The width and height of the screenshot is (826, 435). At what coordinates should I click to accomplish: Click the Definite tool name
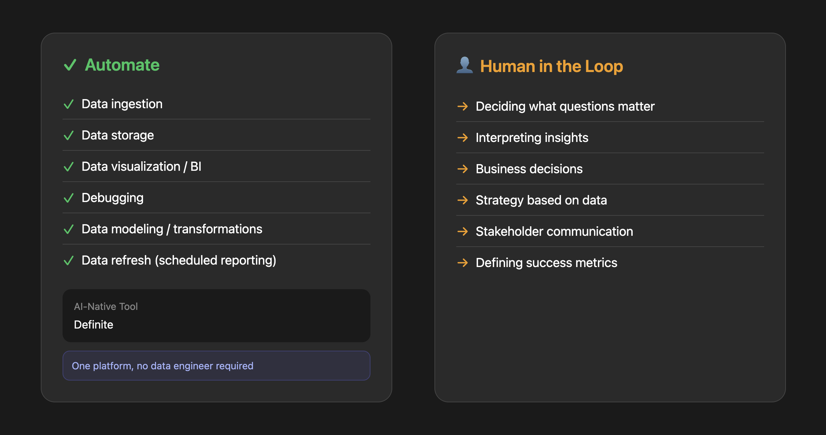coord(94,324)
